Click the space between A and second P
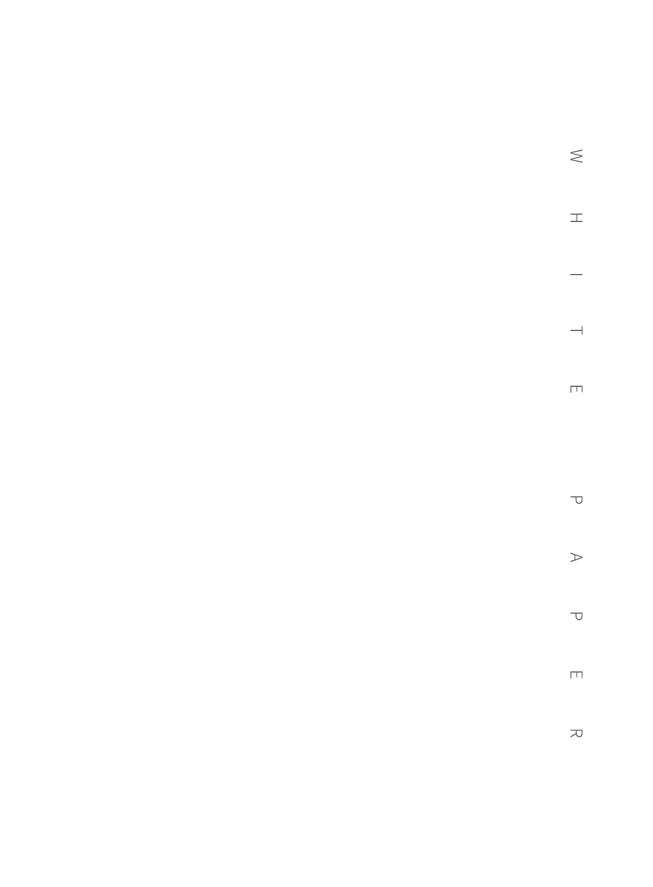The width and height of the screenshot is (653, 887). (x=576, y=587)
